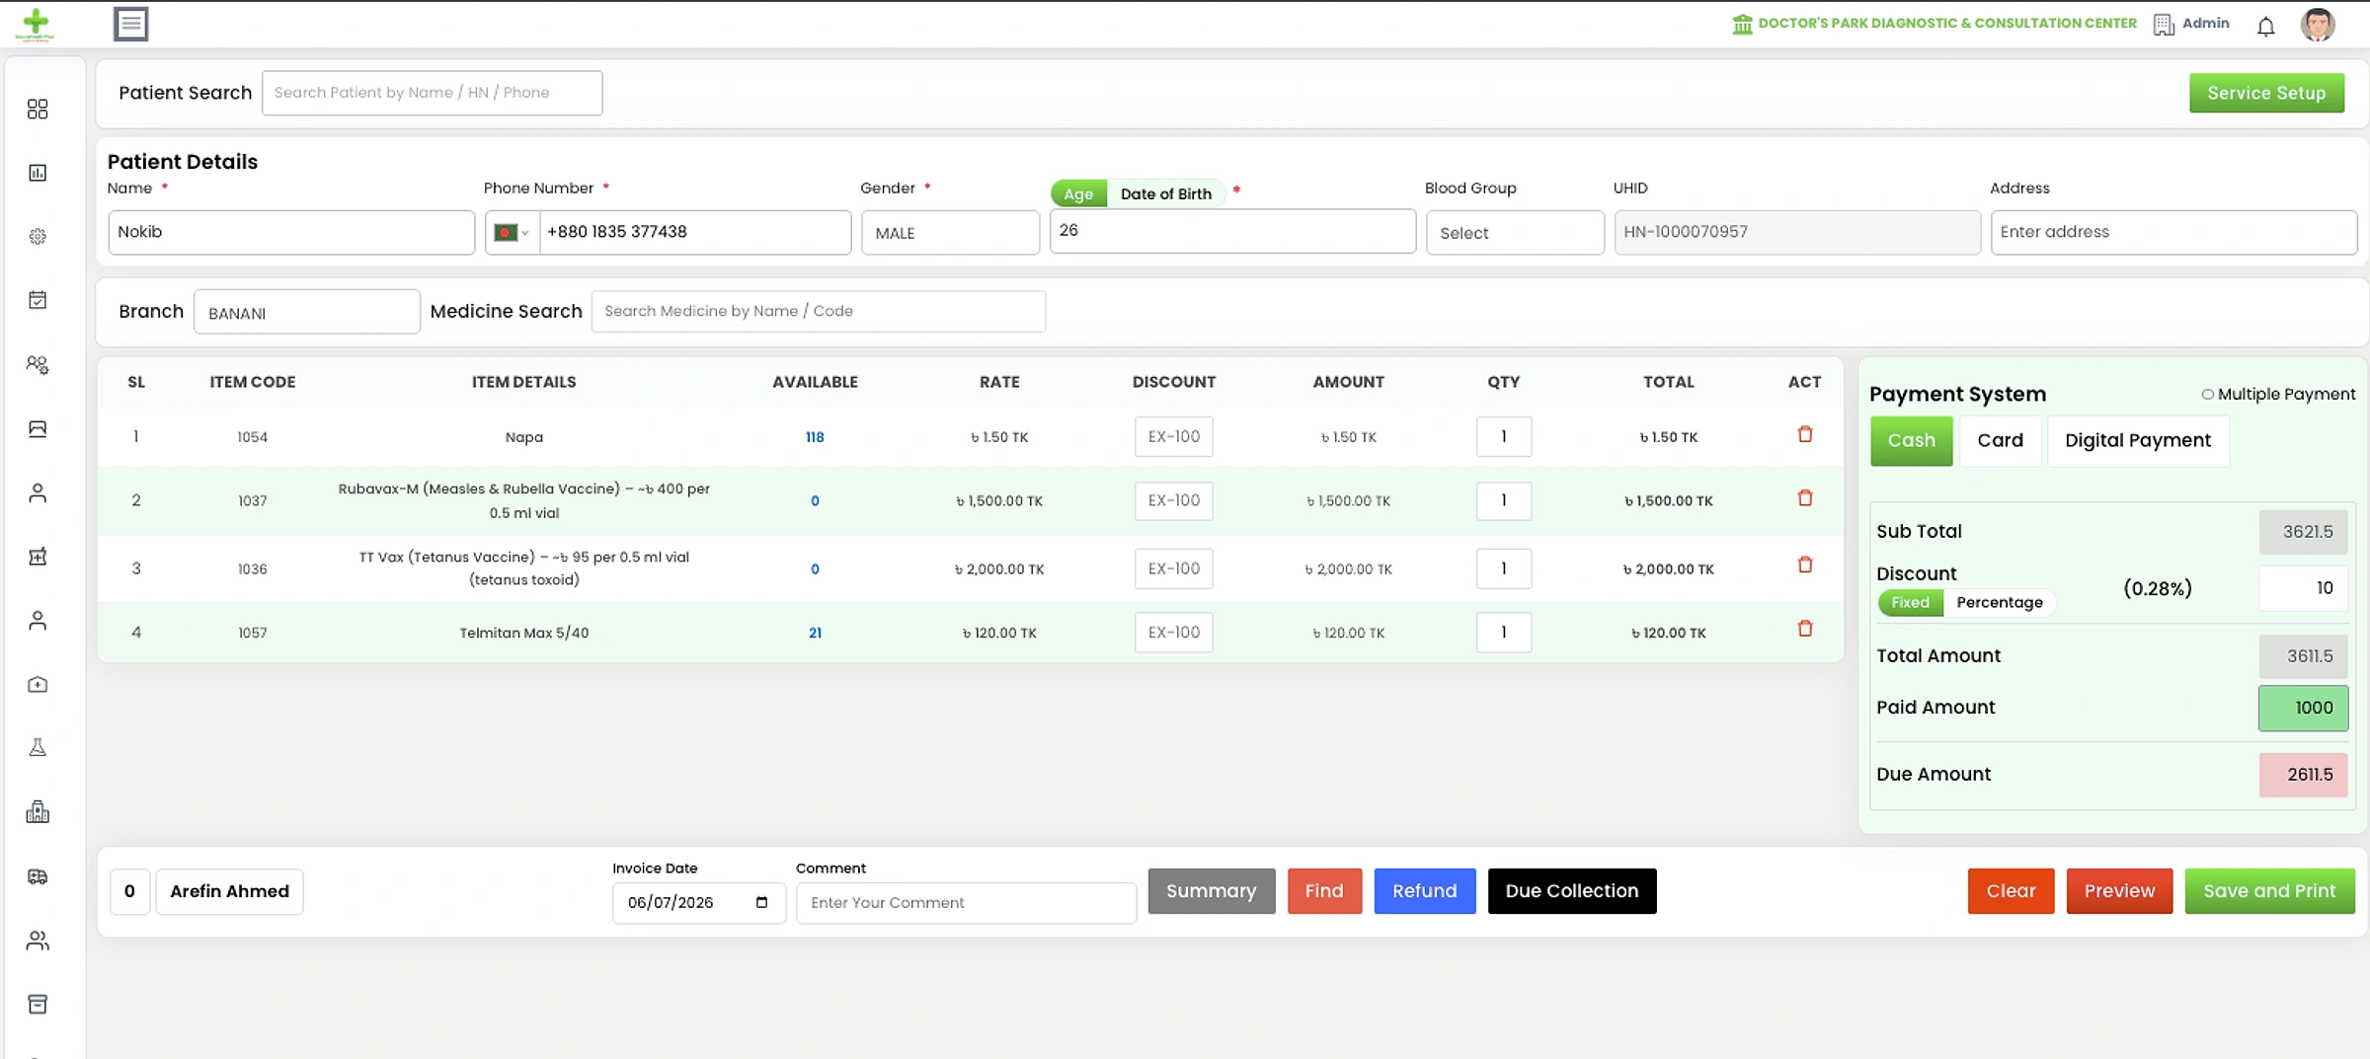
Task: Open the user profile avatar
Action: 2318,24
